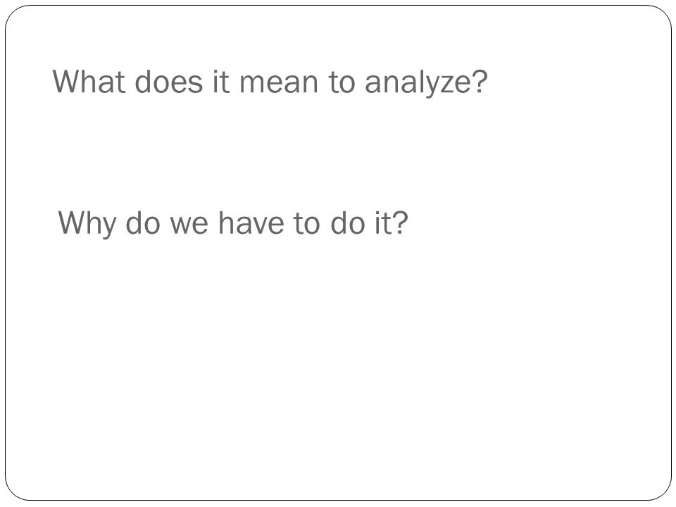
Task: Select the question mark after analyze
Action: (480, 80)
